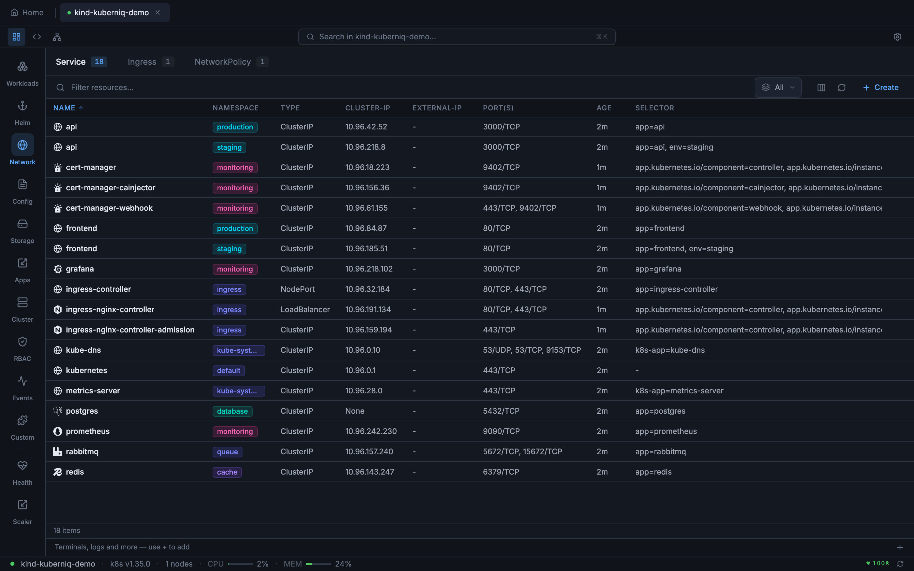Switch to the Ingress tab
914x571 pixels.
pos(142,62)
